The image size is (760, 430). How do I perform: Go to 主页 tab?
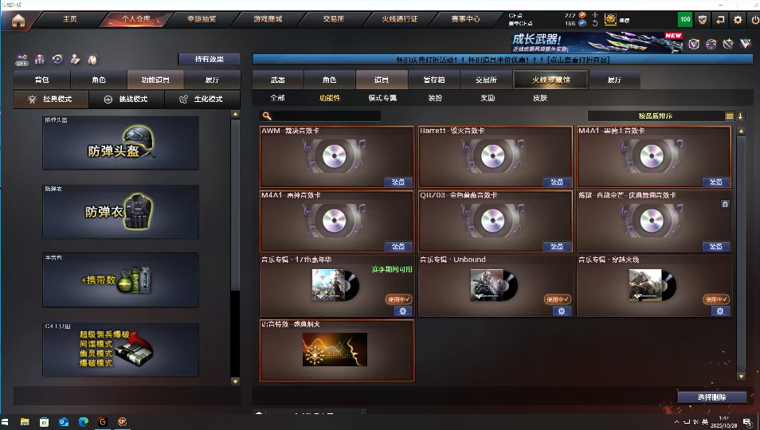(x=70, y=19)
